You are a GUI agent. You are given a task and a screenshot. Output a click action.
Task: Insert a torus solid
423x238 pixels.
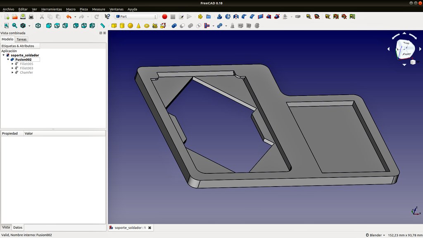click(x=147, y=26)
